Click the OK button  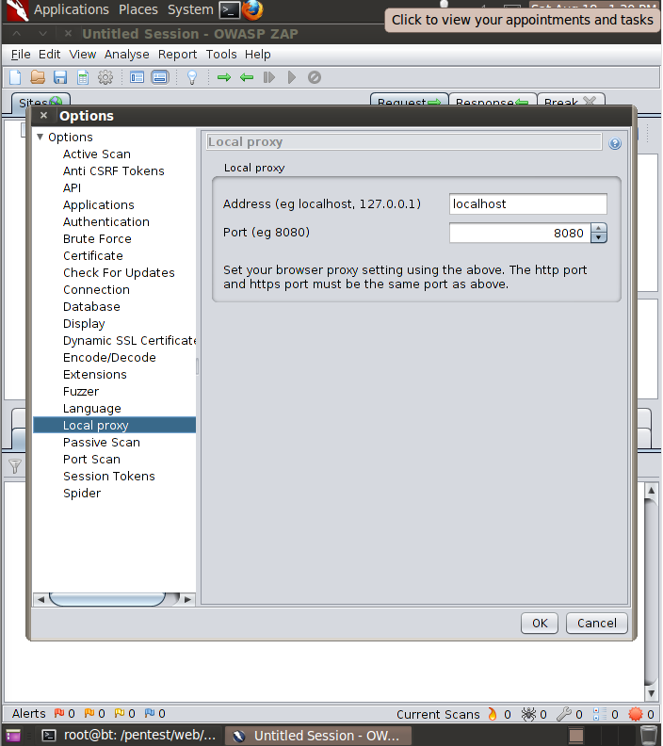pos(540,623)
